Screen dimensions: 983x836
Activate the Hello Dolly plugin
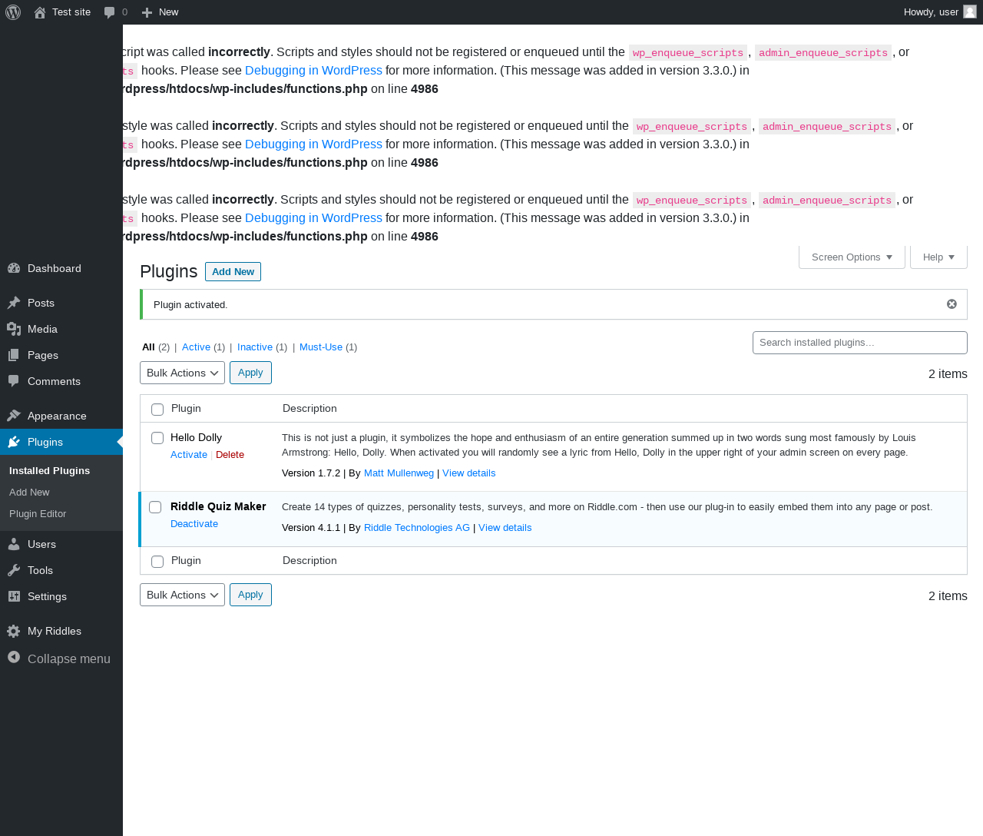coord(189,455)
